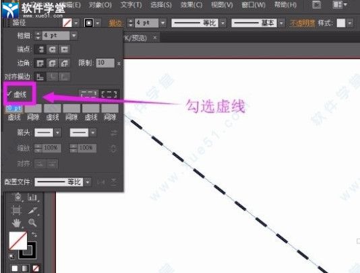Select the butt cap icon
Image resolution: width=360 pixels, height=273 pixels.
[x=40, y=49]
